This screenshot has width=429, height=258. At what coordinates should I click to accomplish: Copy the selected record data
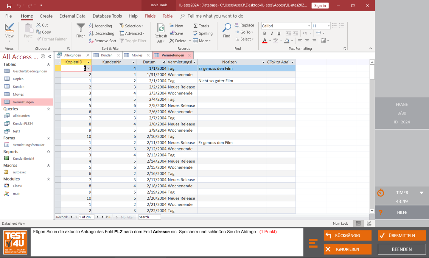[43, 32]
